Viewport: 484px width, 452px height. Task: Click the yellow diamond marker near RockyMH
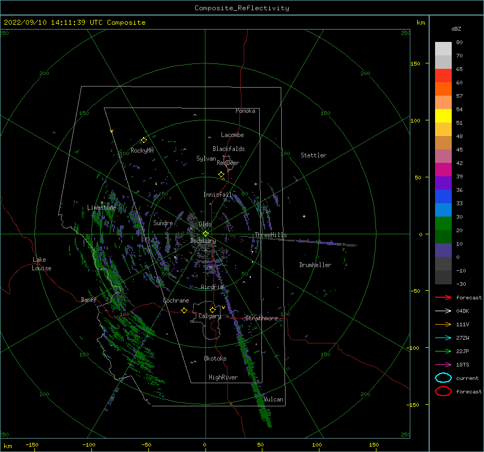click(x=144, y=140)
